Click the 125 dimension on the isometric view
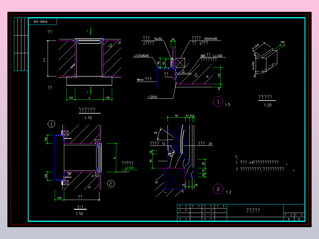 point(282,42)
